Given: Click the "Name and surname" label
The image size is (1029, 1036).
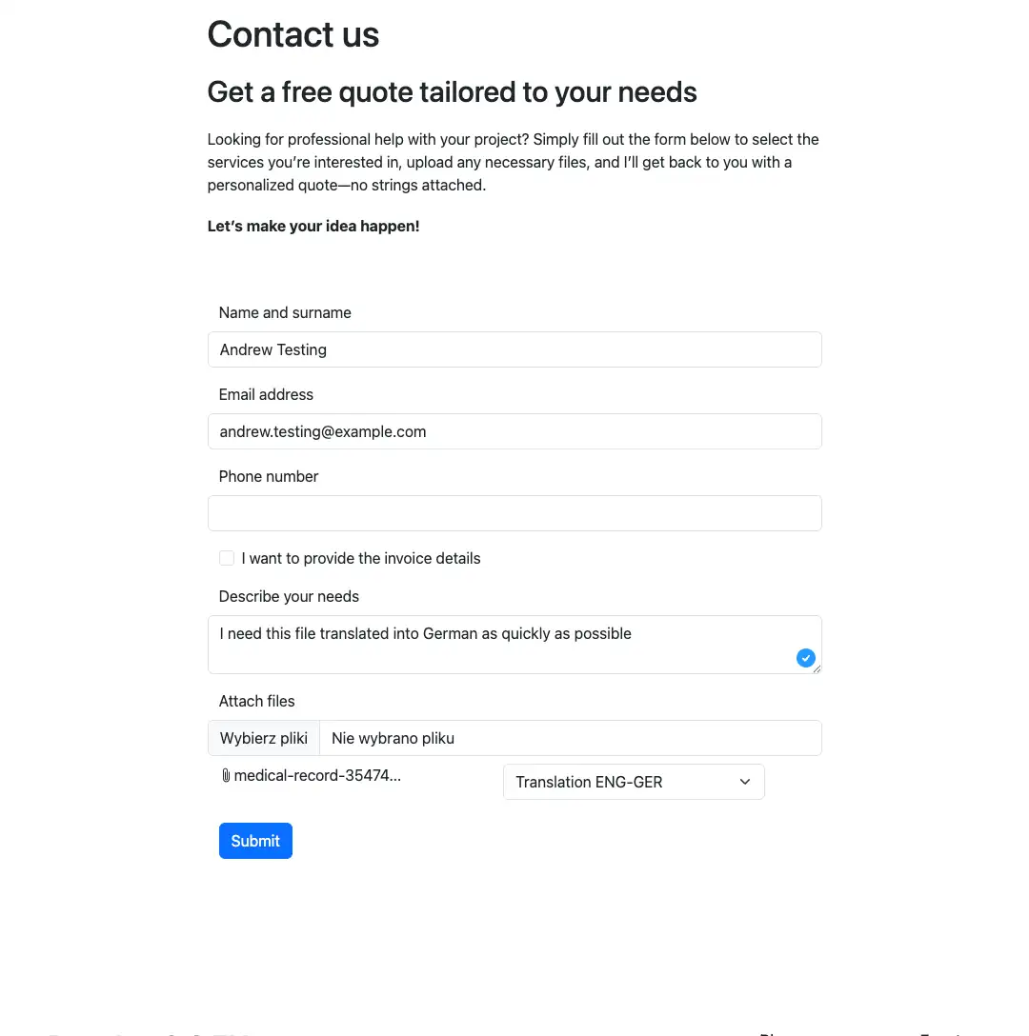Looking at the screenshot, I should point(285,312).
